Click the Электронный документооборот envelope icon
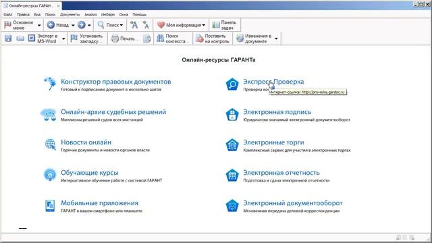The width and height of the screenshot is (432, 243). tap(232, 205)
